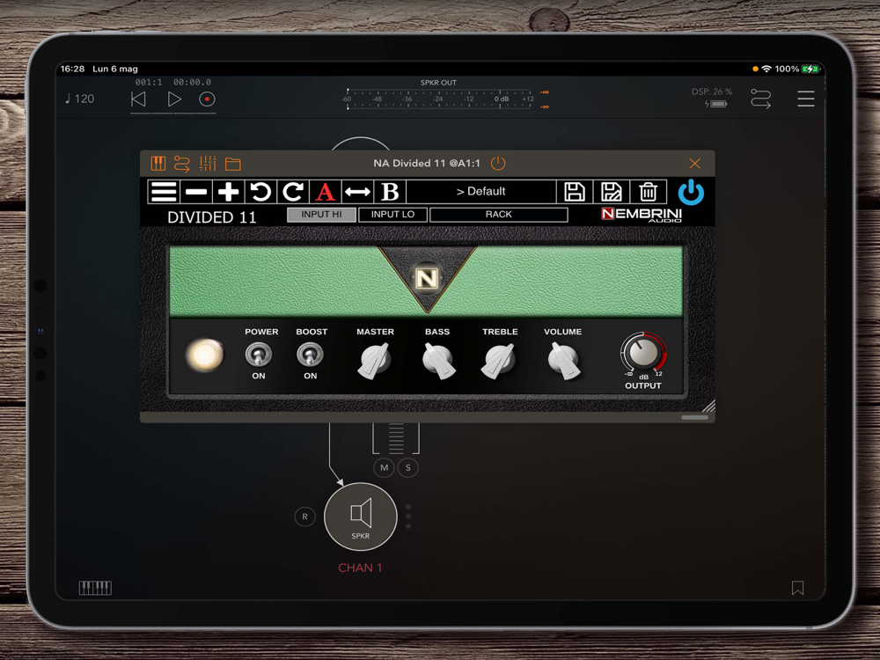Screen dimensions: 880x660
Task: Select the INPUT HI tab
Action: tap(321, 215)
